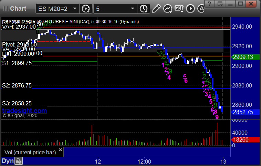This screenshot has width=261, height=166.
Task: Click the 12 date label on time axis
Action: click(x=98, y=162)
